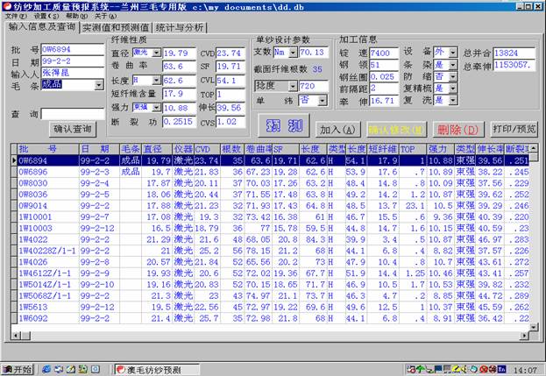Viewport: 546px width, 376px height.
Task: Expand the 毛条 dropdown showing 成品
Action: pyautogui.click(x=96, y=85)
